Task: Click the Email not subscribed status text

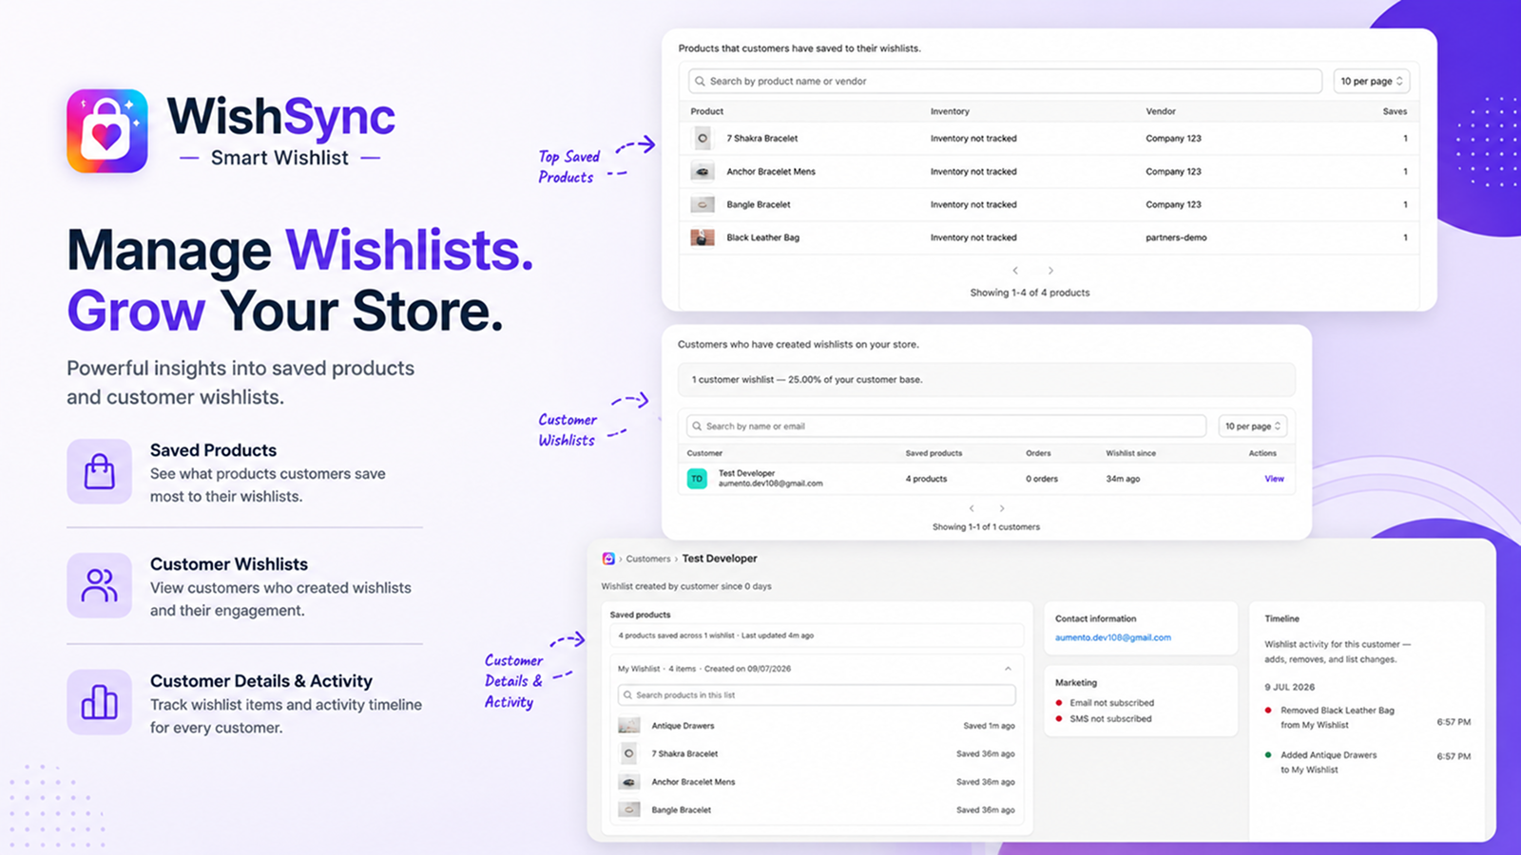Action: point(1111,703)
